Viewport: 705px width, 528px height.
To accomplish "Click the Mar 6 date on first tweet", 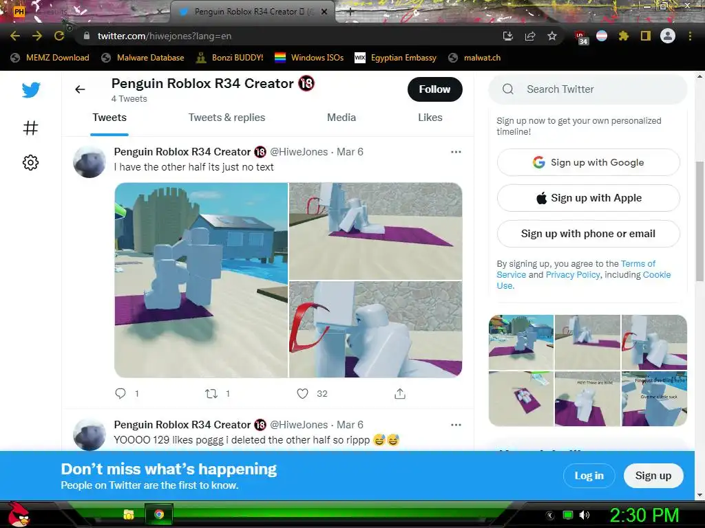I will (350, 152).
